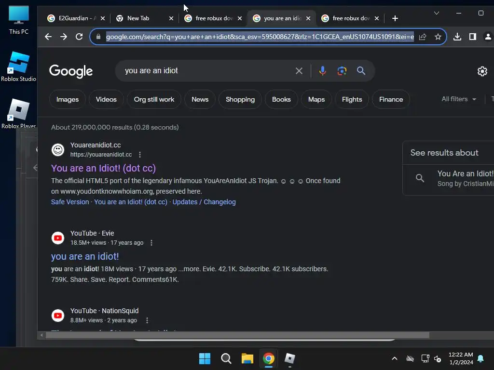Viewport: 494px width, 370px height.
Task: Open the 'you are an idiot!' YouTube result
Action: 85,256
